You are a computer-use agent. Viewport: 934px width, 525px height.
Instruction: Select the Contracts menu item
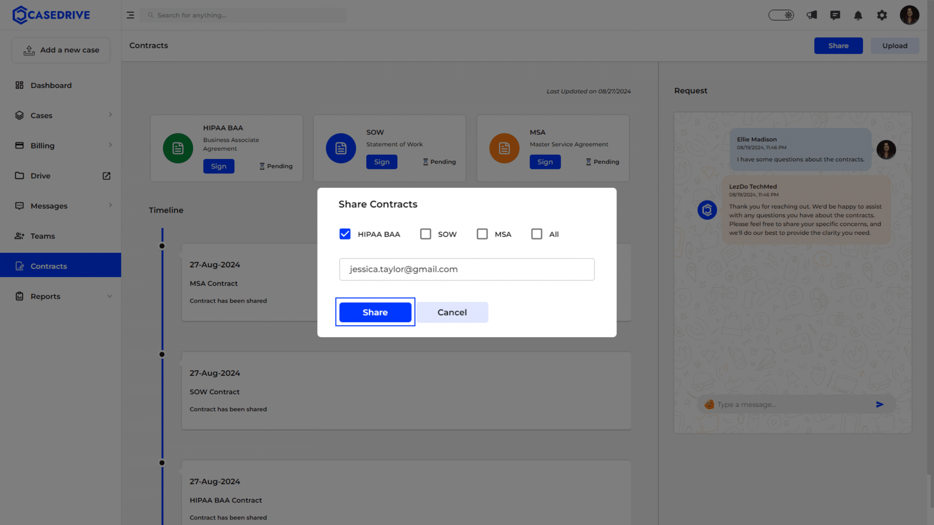click(x=61, y=265)
